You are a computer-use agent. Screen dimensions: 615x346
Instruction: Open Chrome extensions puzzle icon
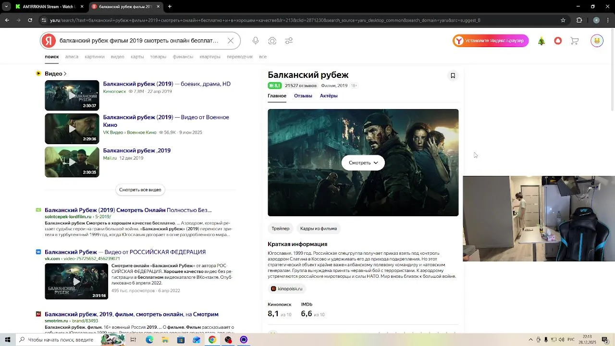(579, 20)
